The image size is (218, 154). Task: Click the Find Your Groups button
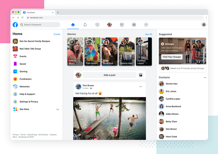click(x=172, y=57)
